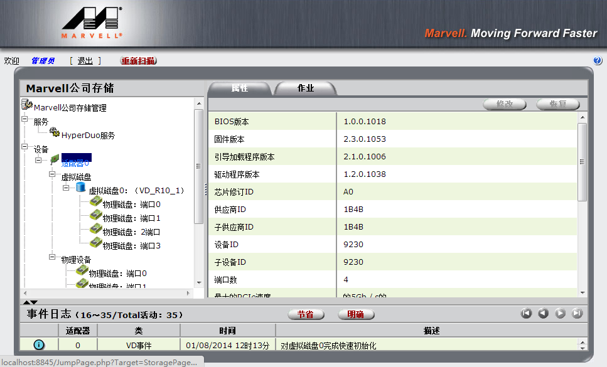Screen dimensions: 607x367
Task: Click the tree horizontal scroll left arrow
Action: pyautogui.click(x=25, y=293)
